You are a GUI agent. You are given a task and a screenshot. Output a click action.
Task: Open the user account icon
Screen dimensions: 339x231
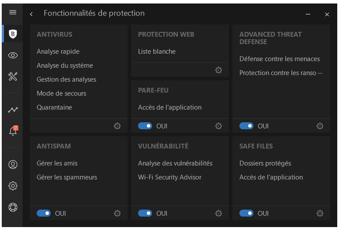click(13, 165)
